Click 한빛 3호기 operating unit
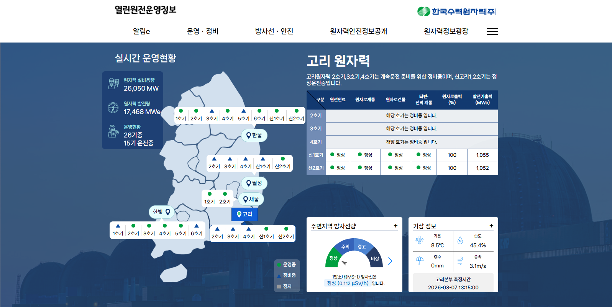The height and width of the screenshot is (308, 612). pyautogui.click(x=149, y=230)
